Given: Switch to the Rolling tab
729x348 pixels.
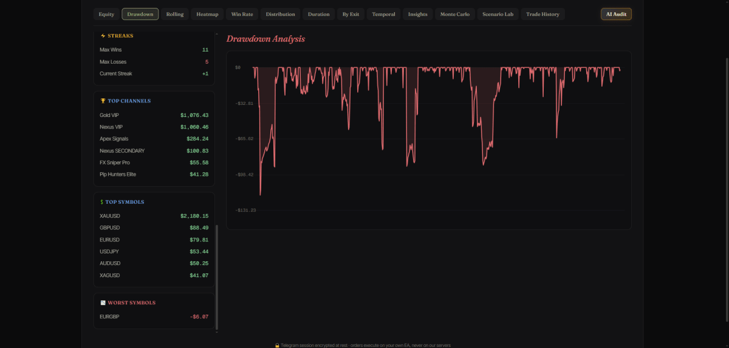Looking at the screenshot, I should coord(175,14).
